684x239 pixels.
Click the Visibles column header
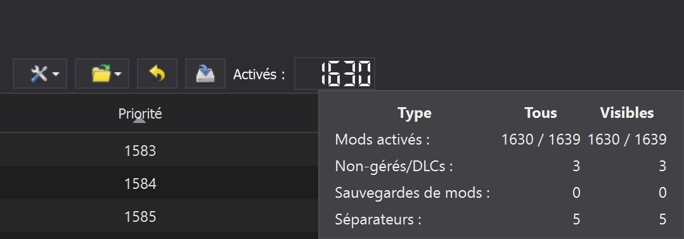(x=627, y=113)
